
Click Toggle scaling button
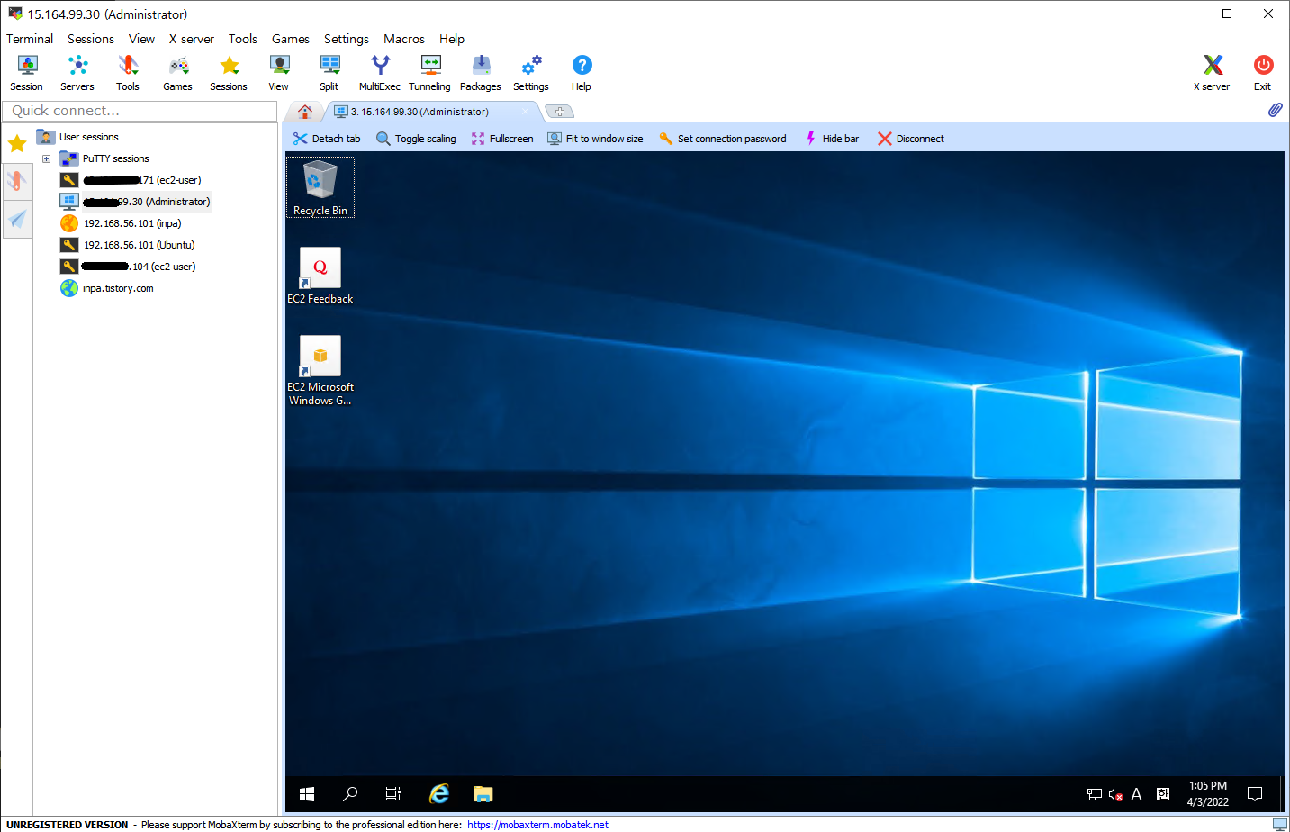pos(416,139)
